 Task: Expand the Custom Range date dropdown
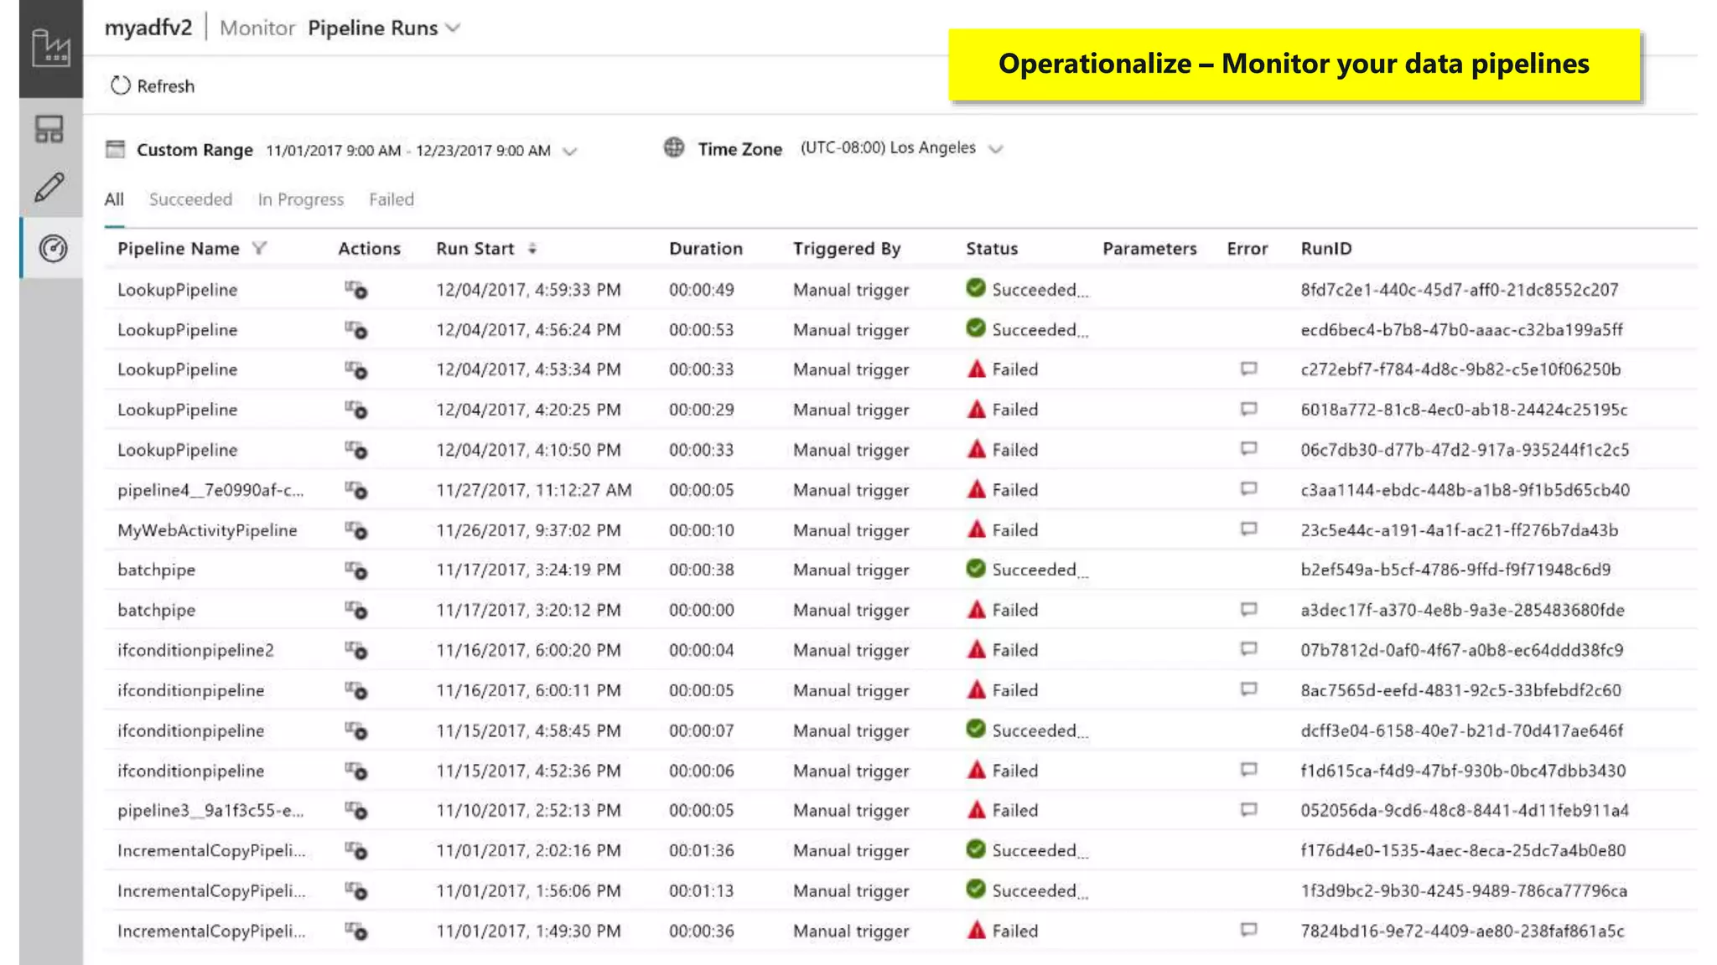click(x=570, y=151)
